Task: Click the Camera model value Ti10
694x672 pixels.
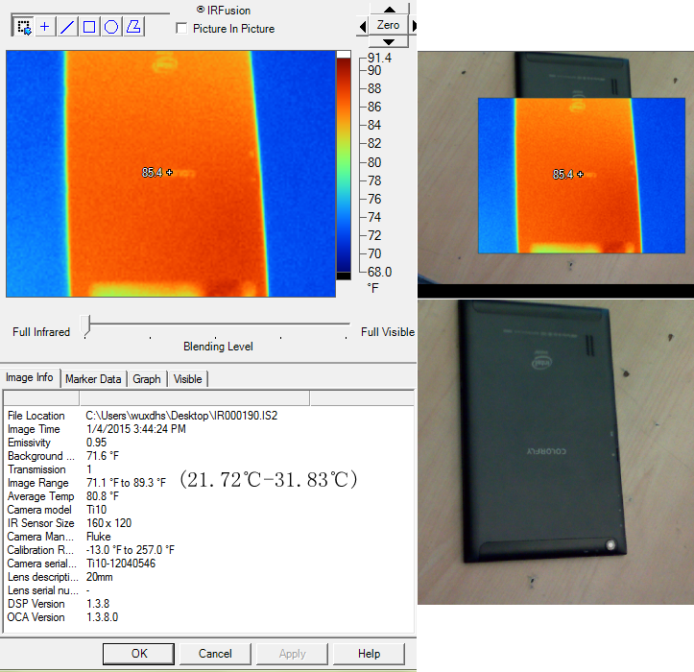Action: click(97, 510)
